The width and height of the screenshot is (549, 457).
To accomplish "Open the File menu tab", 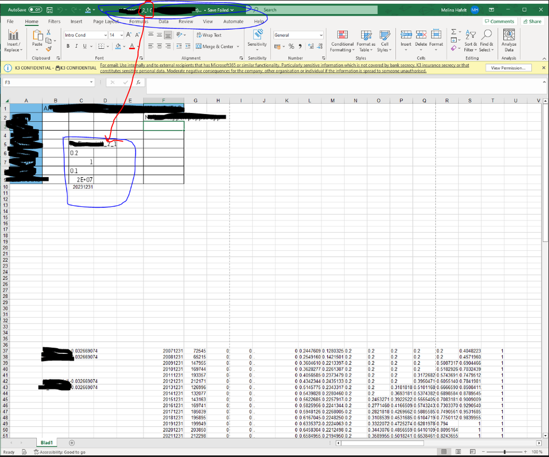I will point(10,22).
